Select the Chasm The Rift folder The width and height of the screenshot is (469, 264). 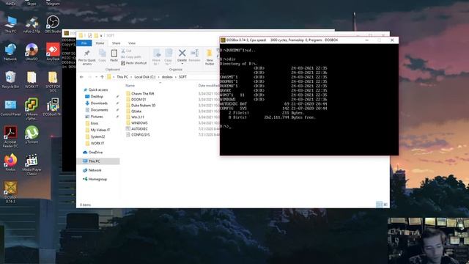coord(142,93)
